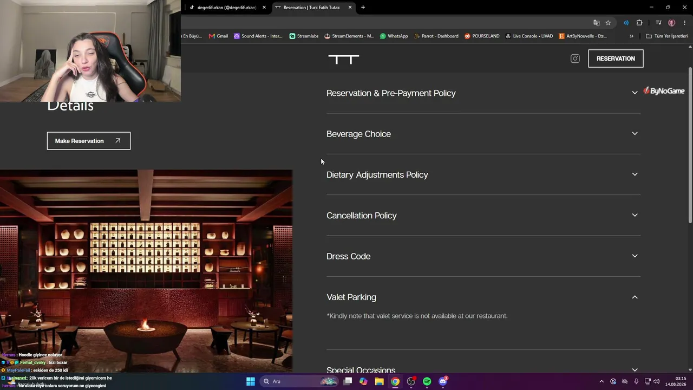Click the RESERVATION button in the header
This screenshot has height=390, width=693.
pos(616,58)
